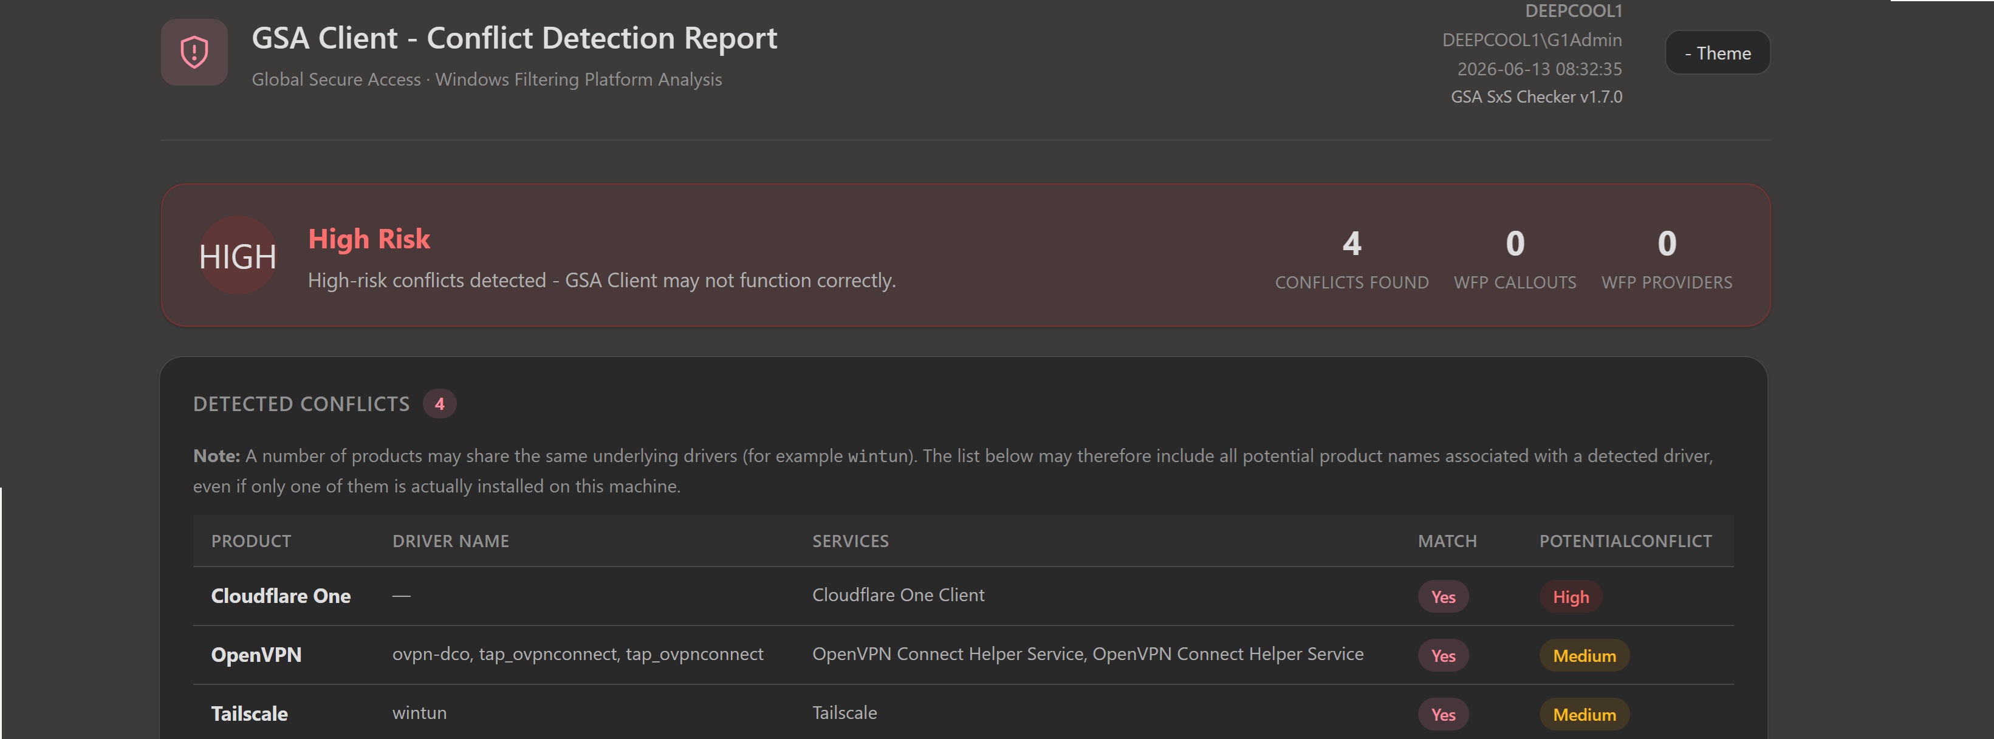Click the ovpn-dco driver name cell
The height and width of the screenshot is (739, 1994).
pyautogui.click(x=577, y=654)
